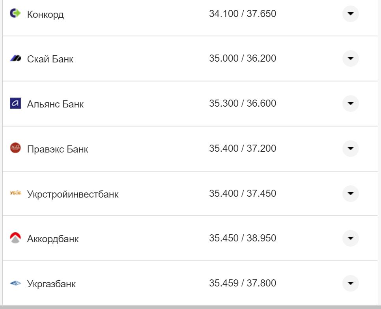
Task: Expand the Альянс Банк row arrow
Action: [x=350, y=104]
